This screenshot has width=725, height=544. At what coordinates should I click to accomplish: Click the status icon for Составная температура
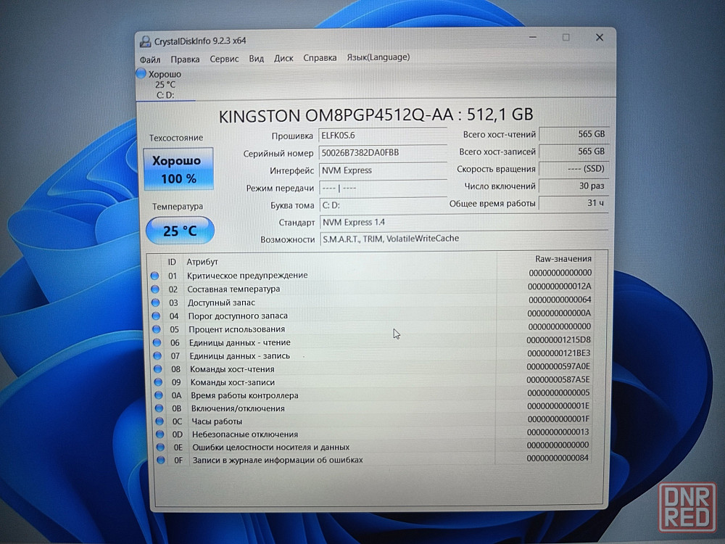[x=154, y=289]
